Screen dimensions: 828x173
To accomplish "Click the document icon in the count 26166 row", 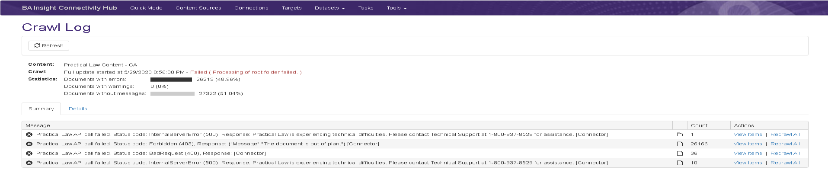I will (x=680, y=144).
